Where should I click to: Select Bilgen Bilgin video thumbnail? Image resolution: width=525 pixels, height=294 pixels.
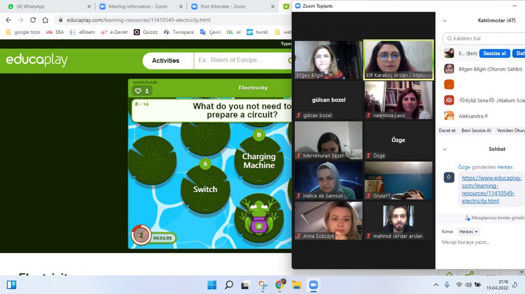click(328, 60)
